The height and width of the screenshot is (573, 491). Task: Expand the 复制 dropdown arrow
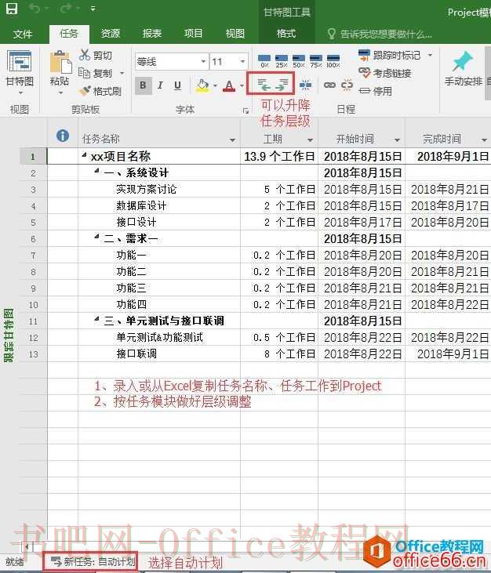tap(122, 74)
